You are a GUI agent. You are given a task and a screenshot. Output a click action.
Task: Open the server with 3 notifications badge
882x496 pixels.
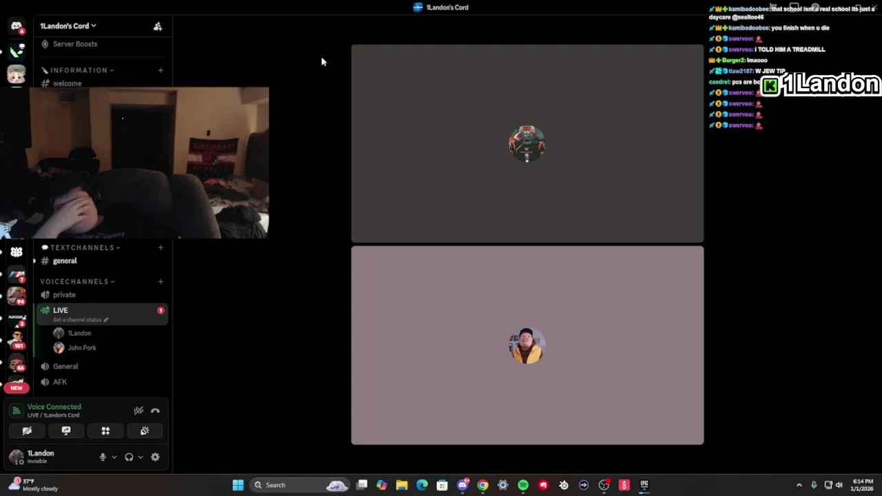[x=17, y=318]
